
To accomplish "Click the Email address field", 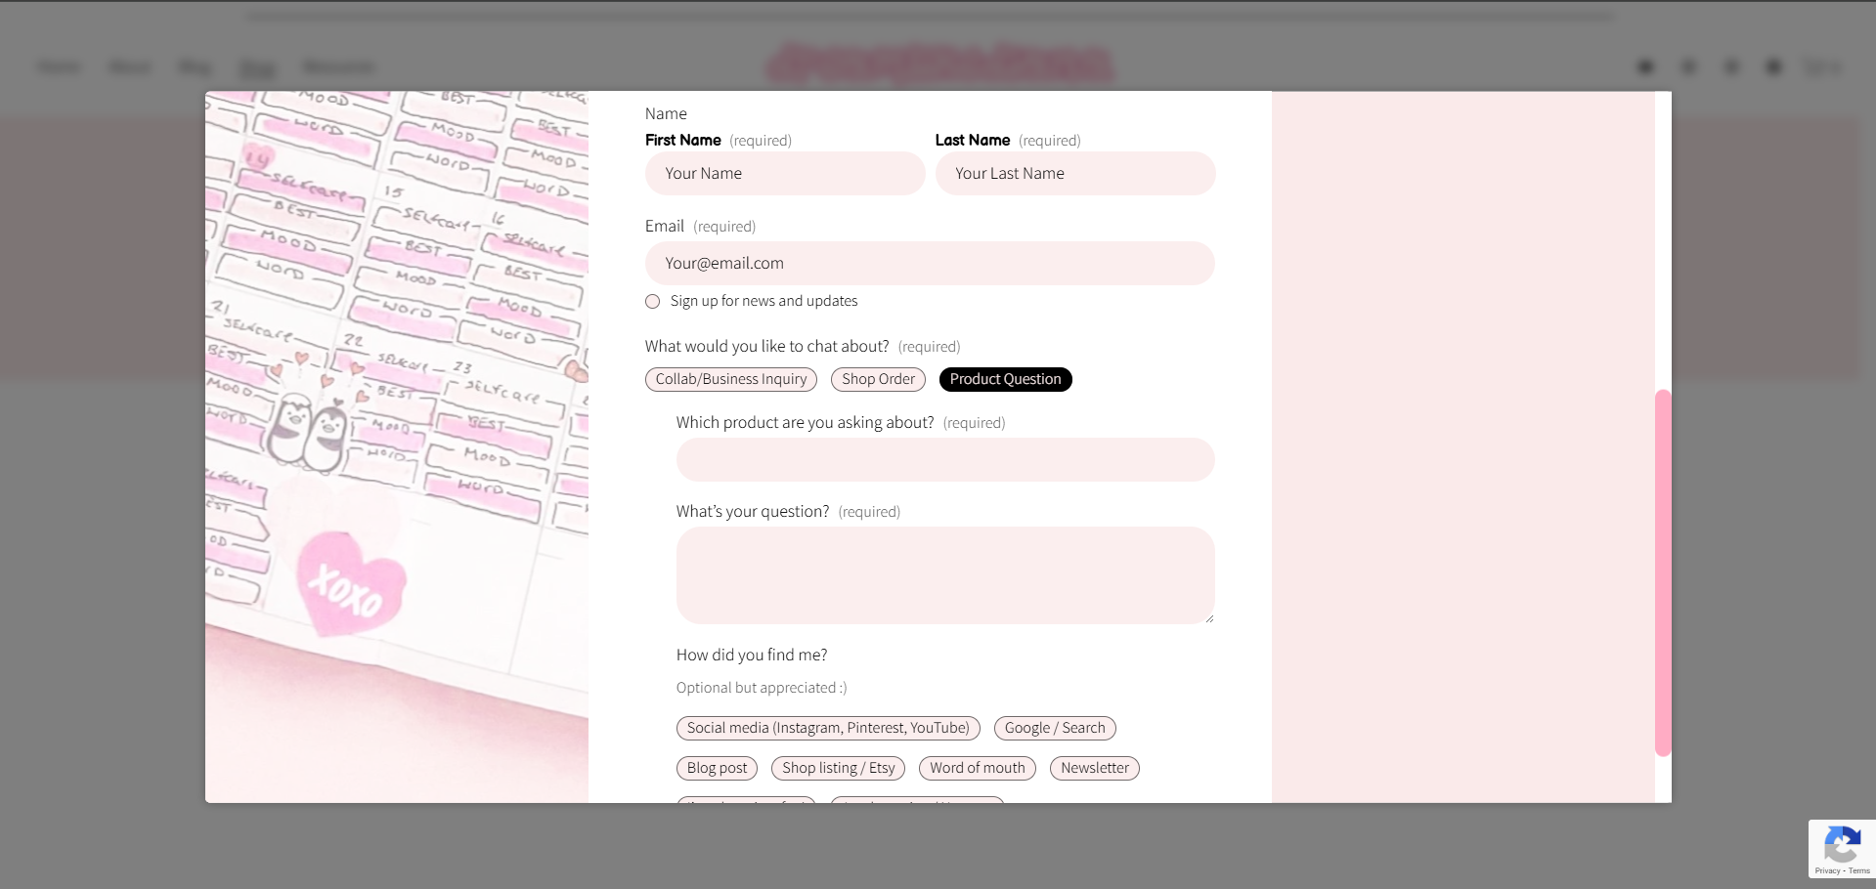I will tap(930, 263).
